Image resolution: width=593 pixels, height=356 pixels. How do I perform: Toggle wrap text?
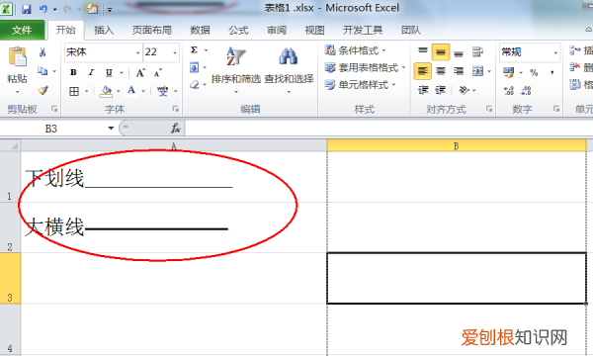click(477, 51)
